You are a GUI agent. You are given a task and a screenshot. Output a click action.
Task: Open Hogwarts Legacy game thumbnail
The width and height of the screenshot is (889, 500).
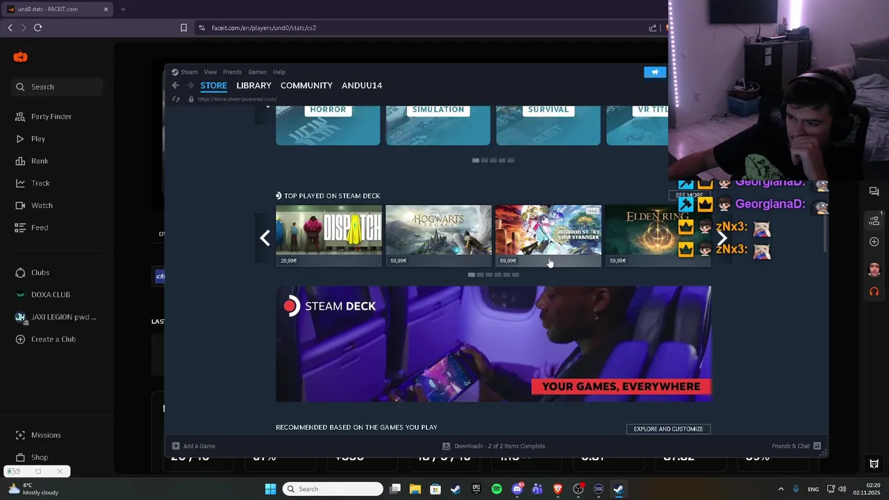(x=438, y=235)
